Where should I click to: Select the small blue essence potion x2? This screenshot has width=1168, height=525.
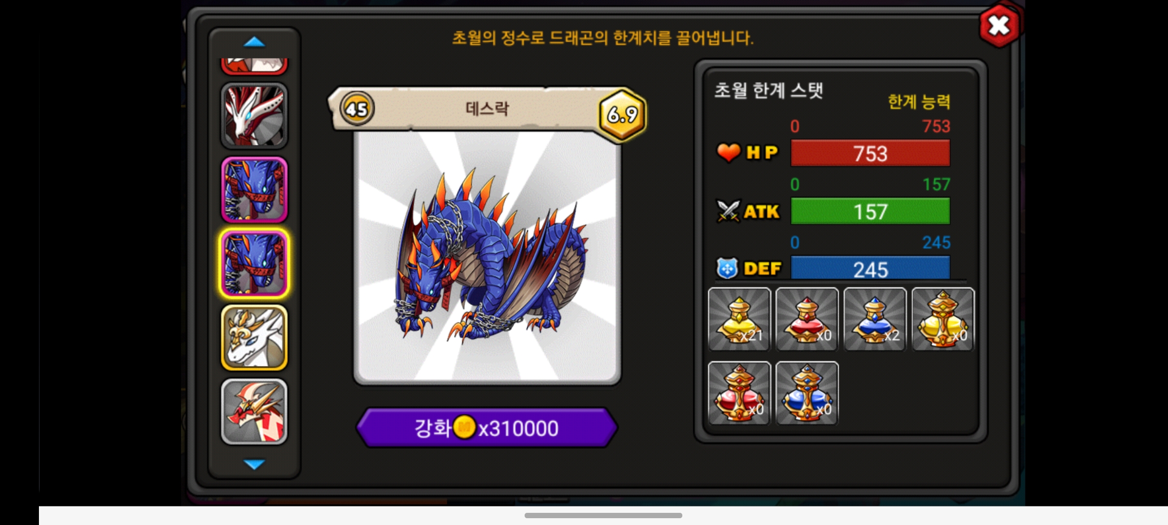point(875,319)
